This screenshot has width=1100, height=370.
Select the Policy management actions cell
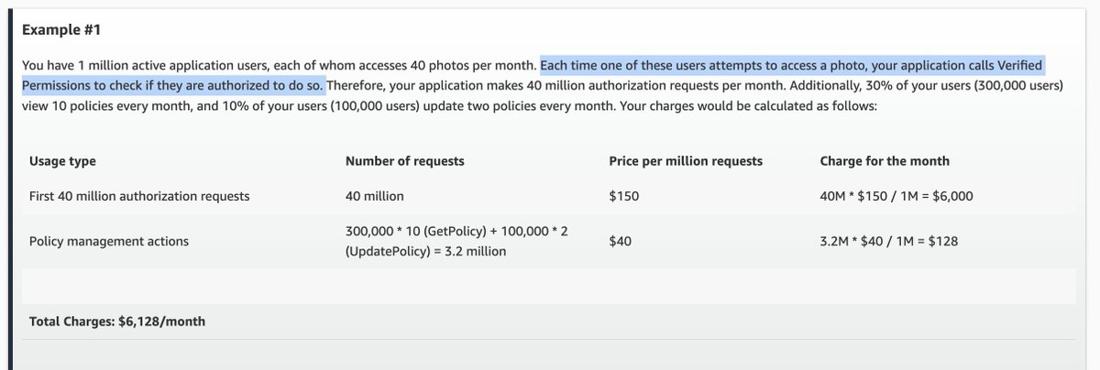[x=109, y=242]
